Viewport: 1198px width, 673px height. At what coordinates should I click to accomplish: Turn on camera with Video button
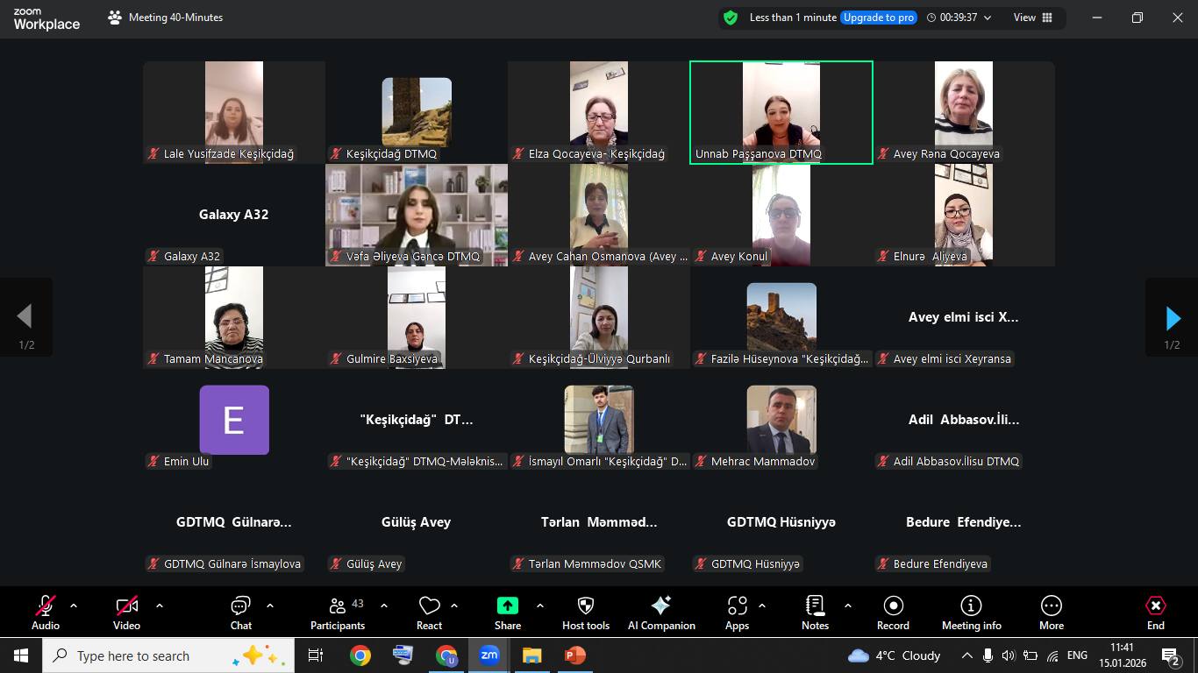(126, 612)
